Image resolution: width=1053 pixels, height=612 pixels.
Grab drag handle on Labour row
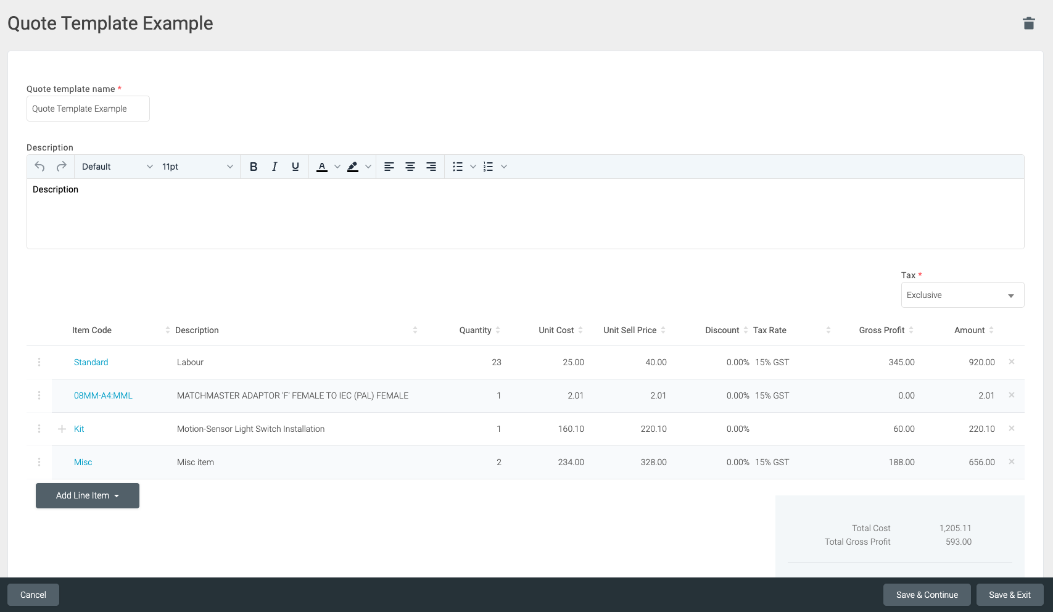click(x=39, y=362)
